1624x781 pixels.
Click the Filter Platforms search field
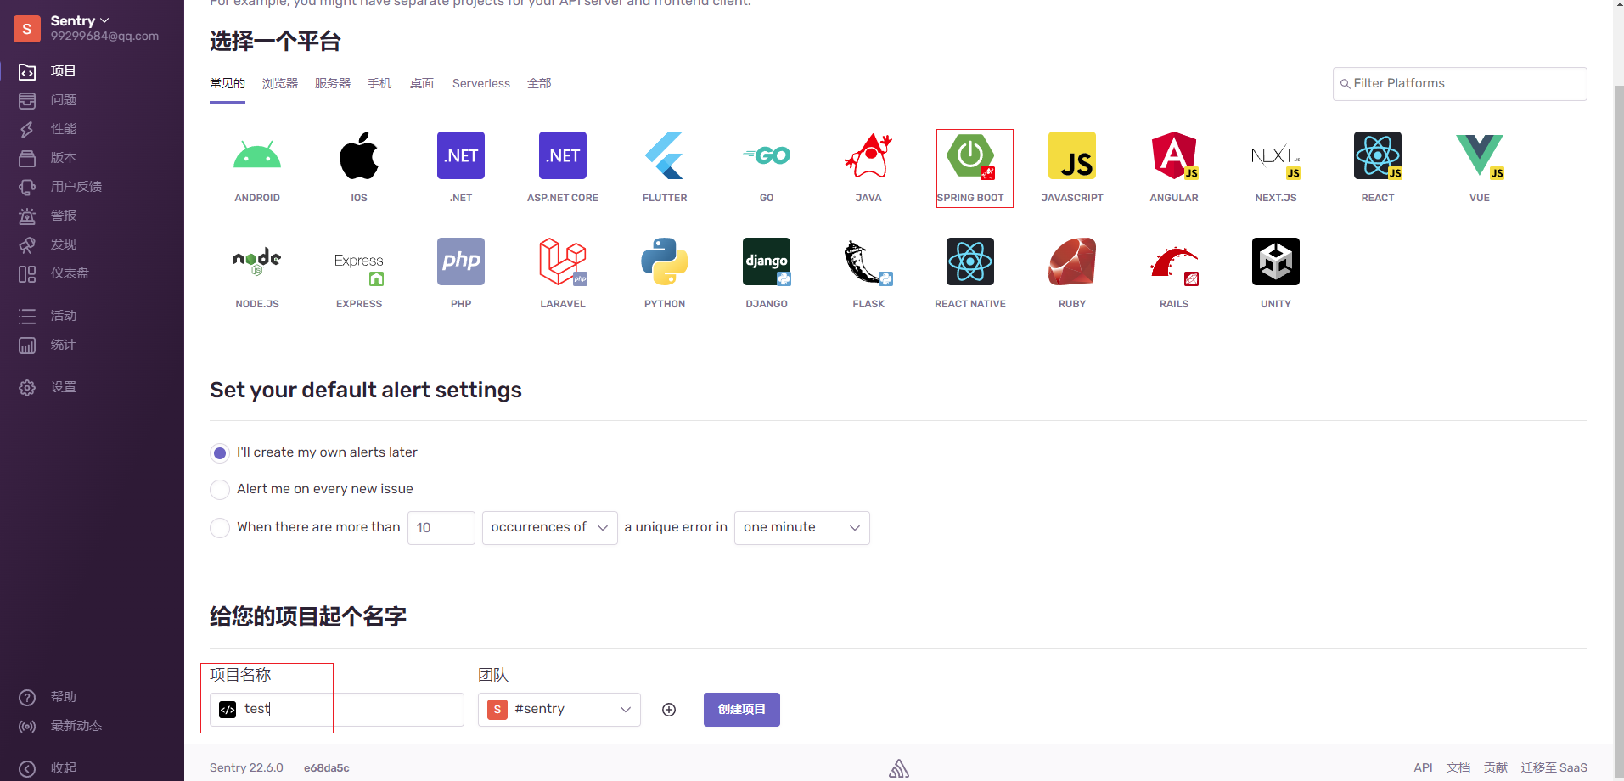click(x=1460, y=84)
